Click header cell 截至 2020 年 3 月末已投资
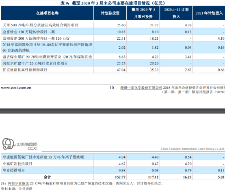This screenshot has width=225, height=191. point(143,13)
